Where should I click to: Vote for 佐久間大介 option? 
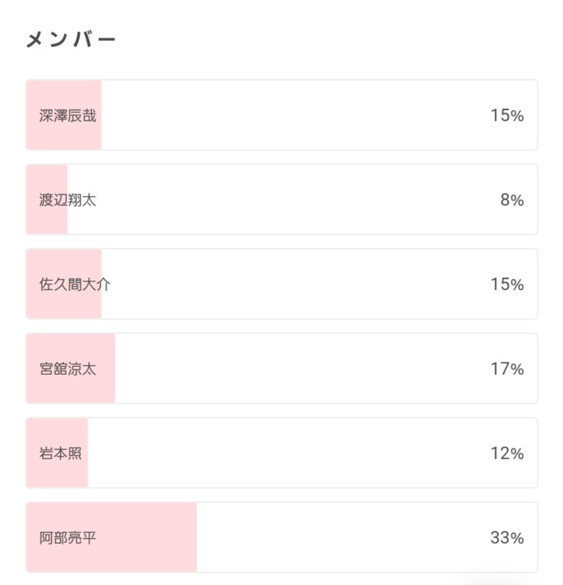tap(281, 284)
